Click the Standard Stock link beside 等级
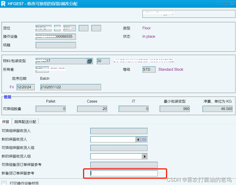 (170, 69)
